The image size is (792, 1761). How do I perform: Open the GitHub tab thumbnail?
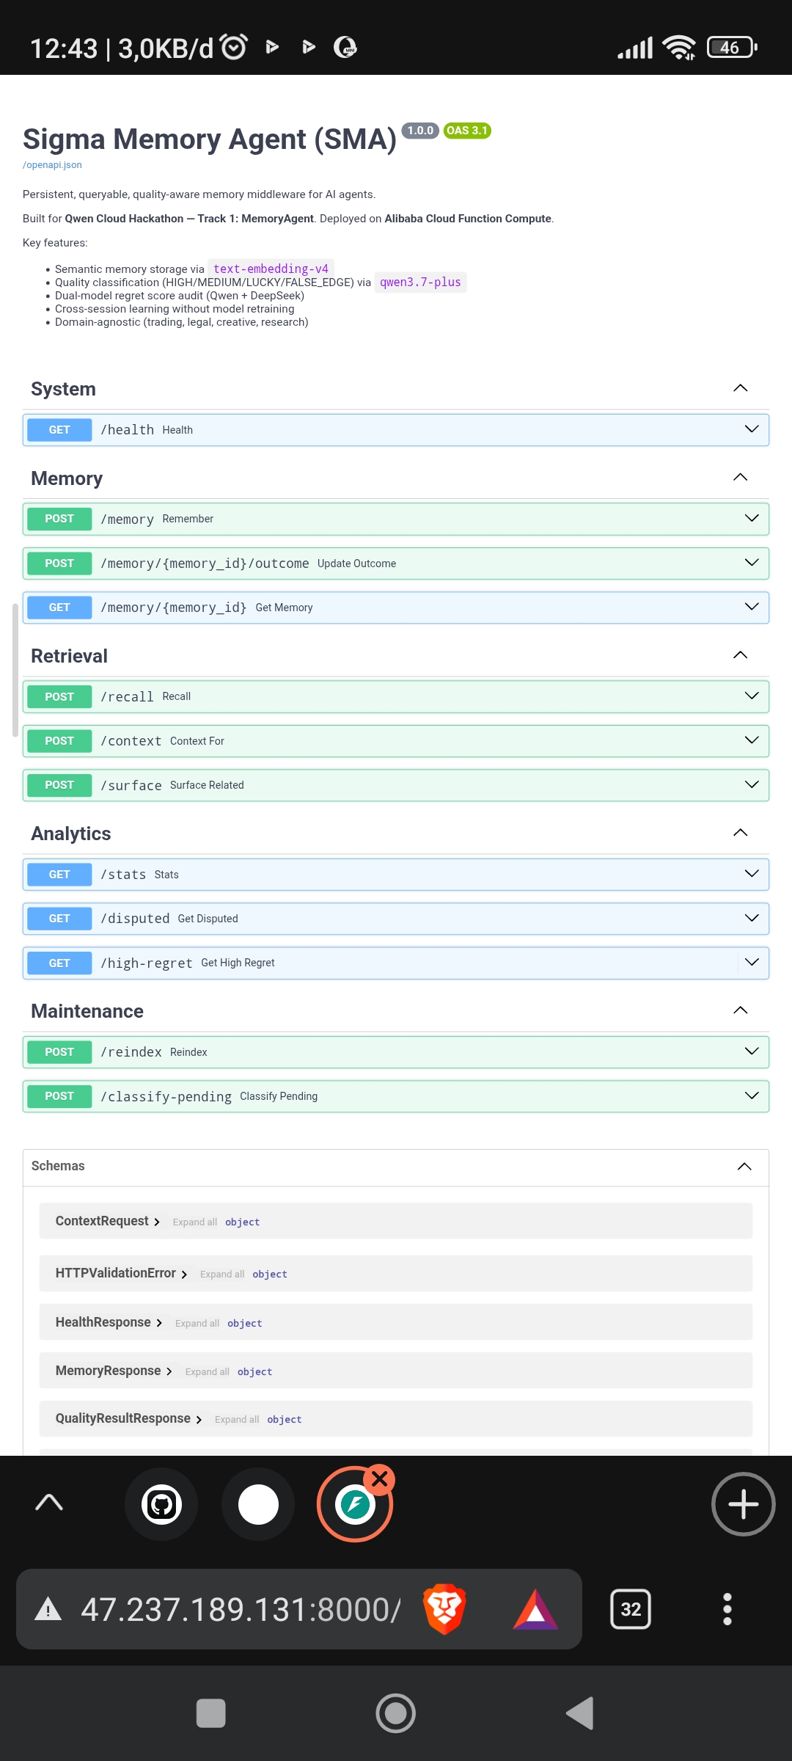[161, 1505]
